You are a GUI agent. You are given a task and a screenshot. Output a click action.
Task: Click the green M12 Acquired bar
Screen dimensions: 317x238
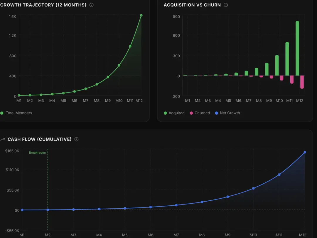(297, 48)
